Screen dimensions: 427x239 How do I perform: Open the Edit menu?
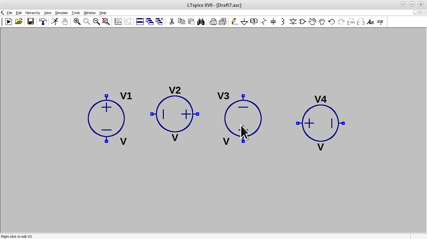[19, 13]
